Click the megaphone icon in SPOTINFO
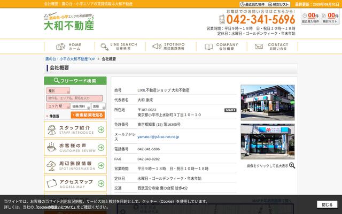The width and height of the screenshot is (342, 214). pyautogui.click(x=157, y=47)
